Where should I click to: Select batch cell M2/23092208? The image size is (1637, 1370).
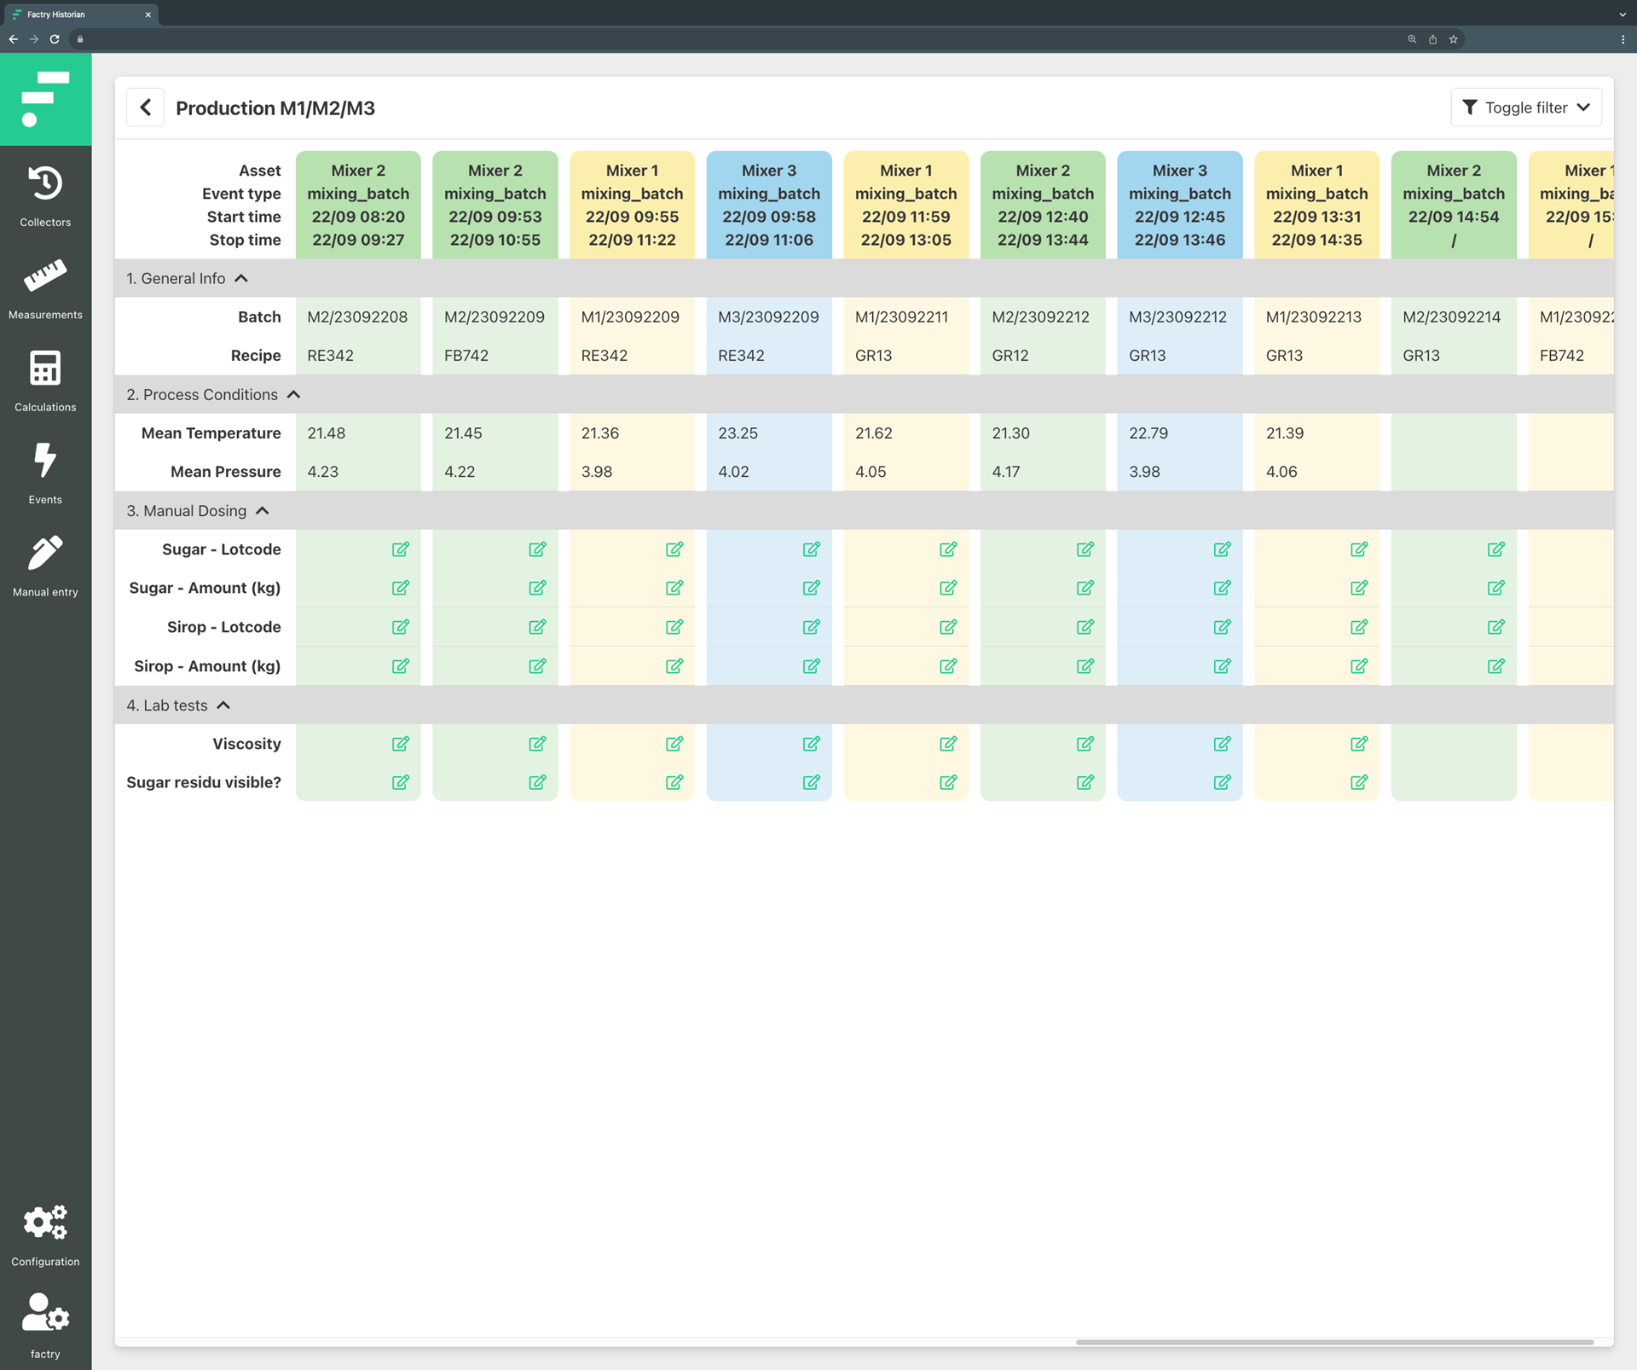pos(358,316)
